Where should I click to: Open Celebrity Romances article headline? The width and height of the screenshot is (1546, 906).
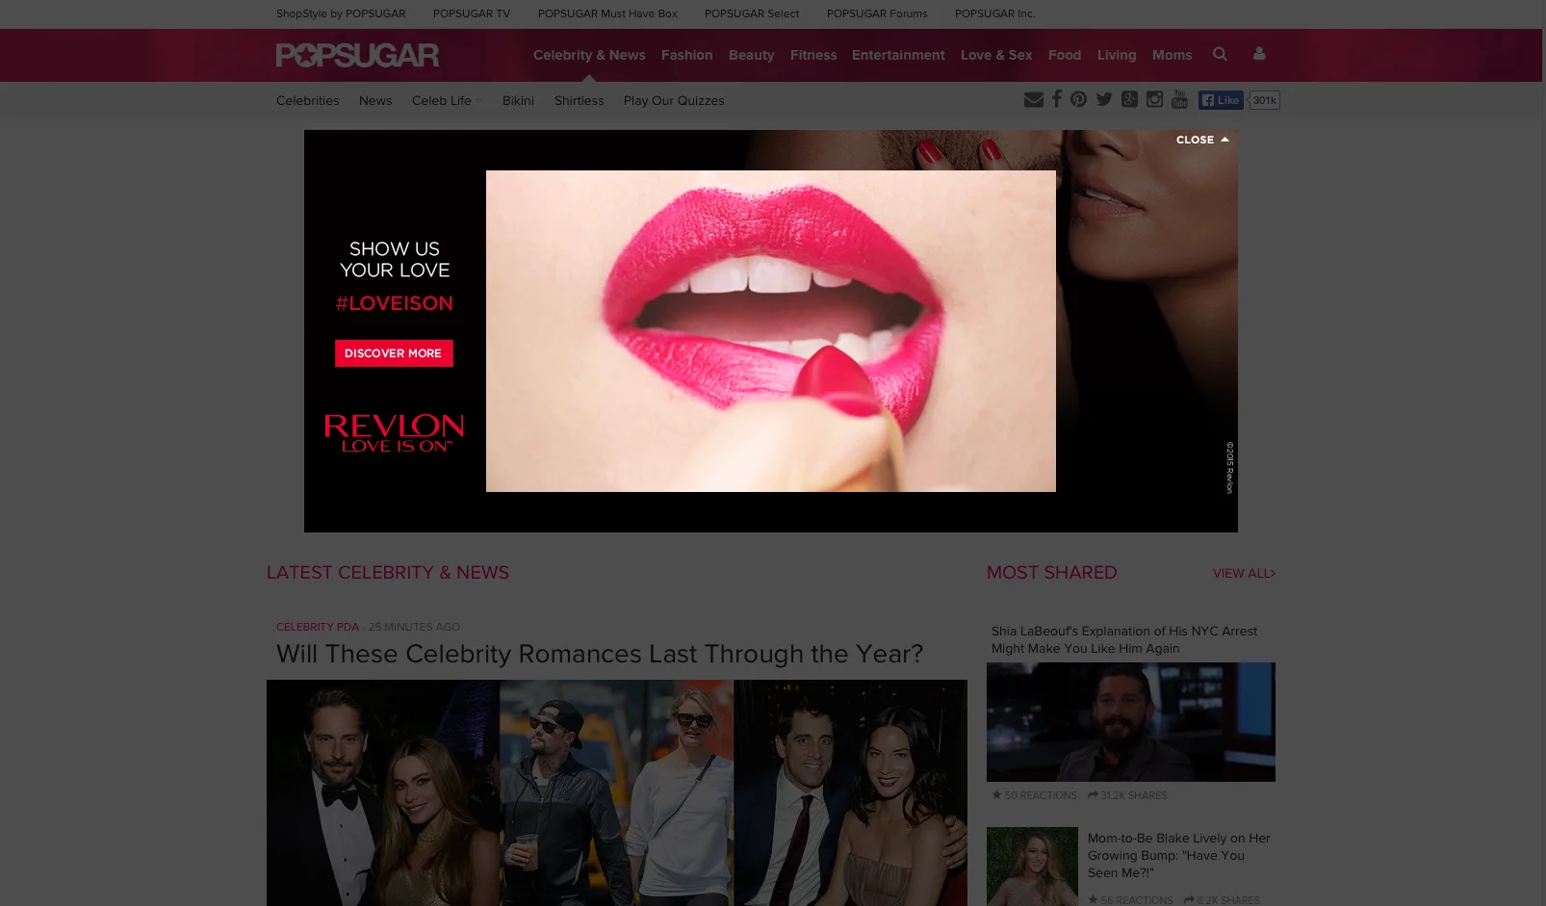[600, 654]
